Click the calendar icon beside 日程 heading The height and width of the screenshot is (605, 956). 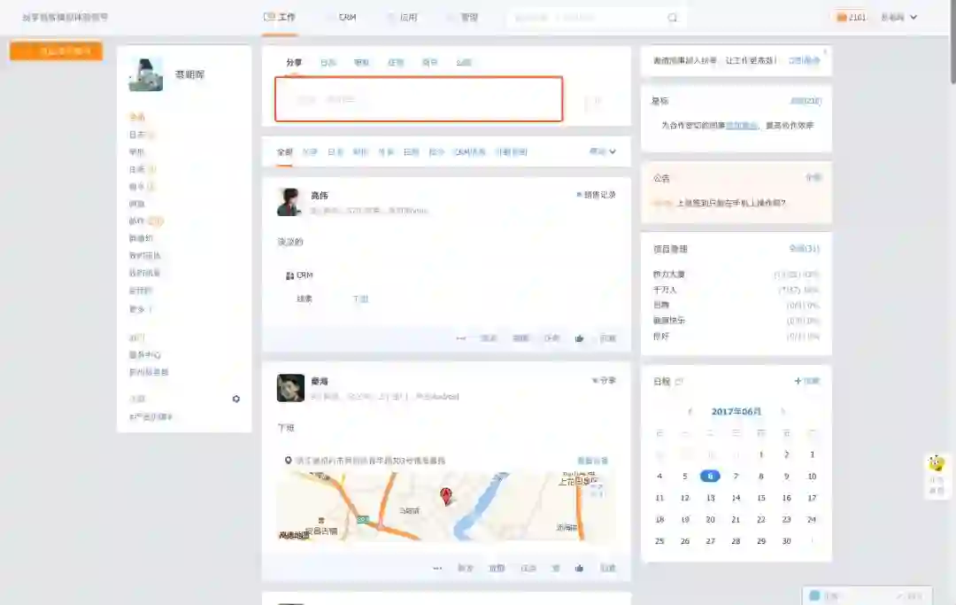coord(679,381)
